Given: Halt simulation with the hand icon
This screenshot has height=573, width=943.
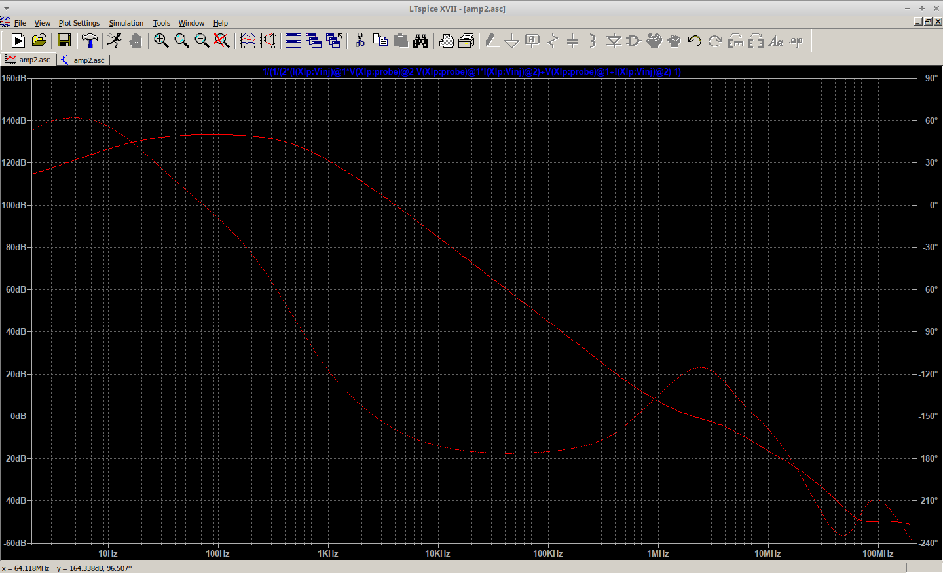Looking at the screenshot, I should 136,41.
